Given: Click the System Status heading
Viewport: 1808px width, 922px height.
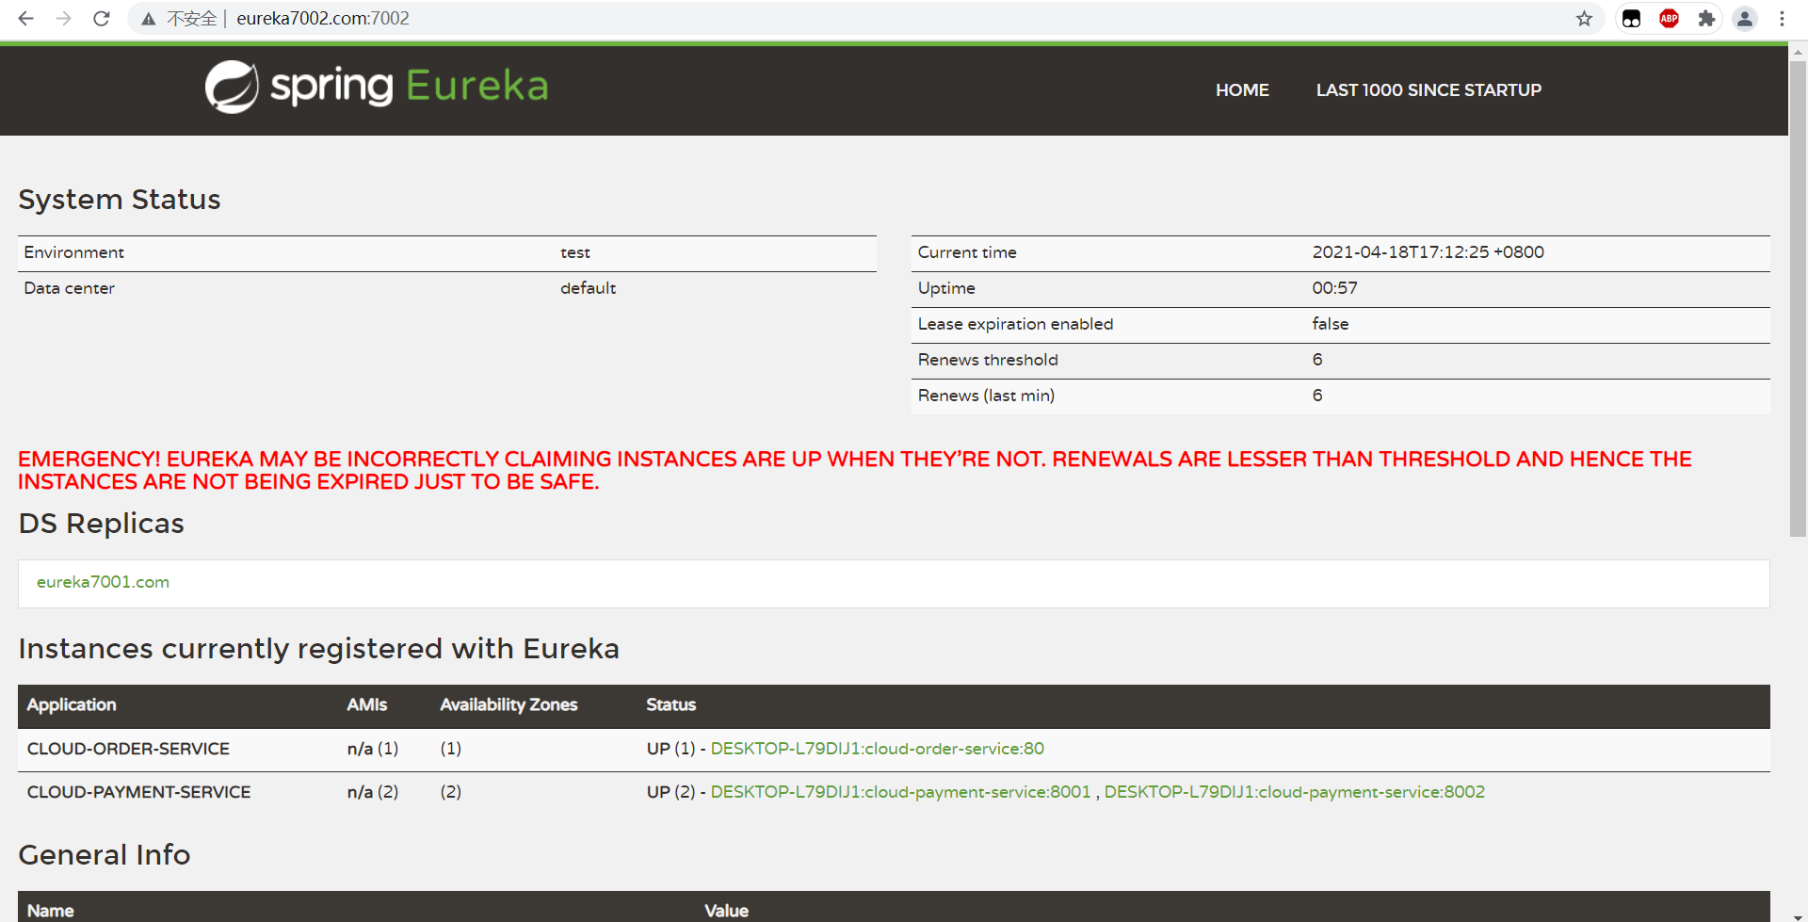Looking at the screenshot, I should (120, 200).
